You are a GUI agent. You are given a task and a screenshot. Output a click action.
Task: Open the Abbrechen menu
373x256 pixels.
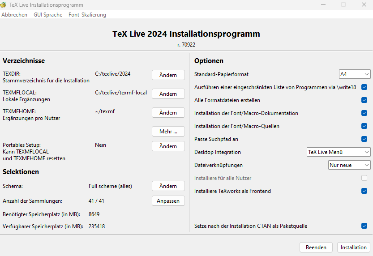click(x=14, y=15)
